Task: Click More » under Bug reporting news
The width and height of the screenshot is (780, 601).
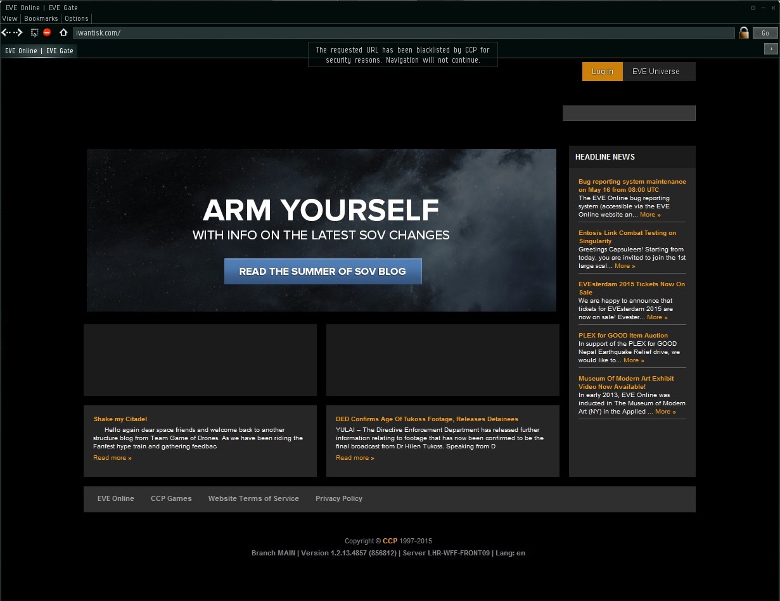Action: point(650,215)
